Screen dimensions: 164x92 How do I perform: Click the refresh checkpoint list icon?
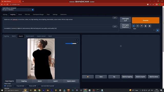coord(33,10)
